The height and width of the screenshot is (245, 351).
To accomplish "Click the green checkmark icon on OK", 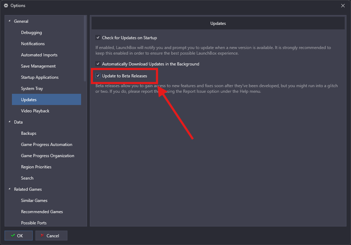I will pyautogui.click(x=13, y=236).
